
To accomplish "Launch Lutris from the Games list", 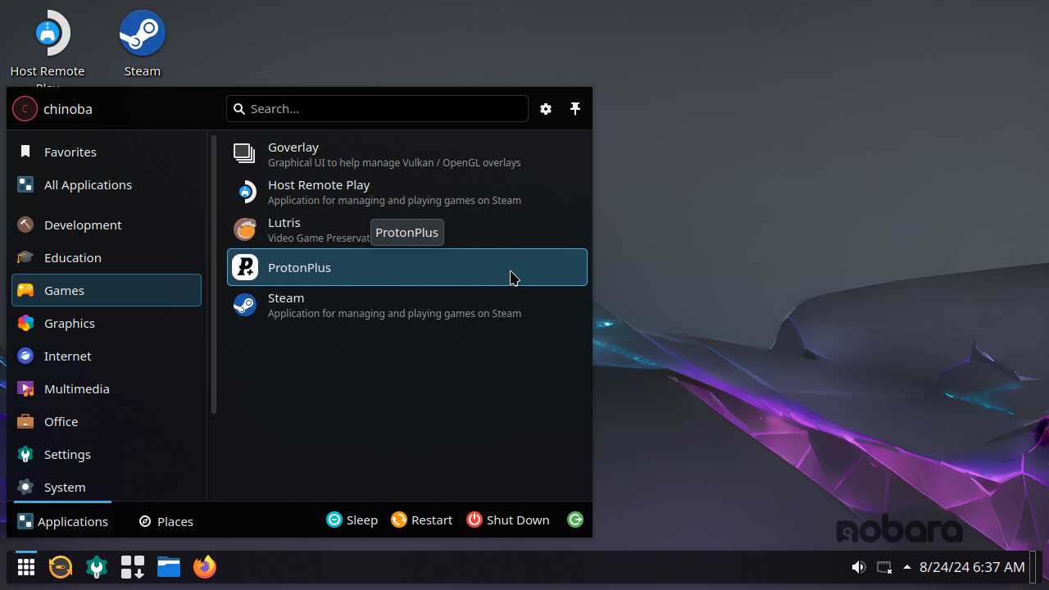I will click(x=407, y=229).
